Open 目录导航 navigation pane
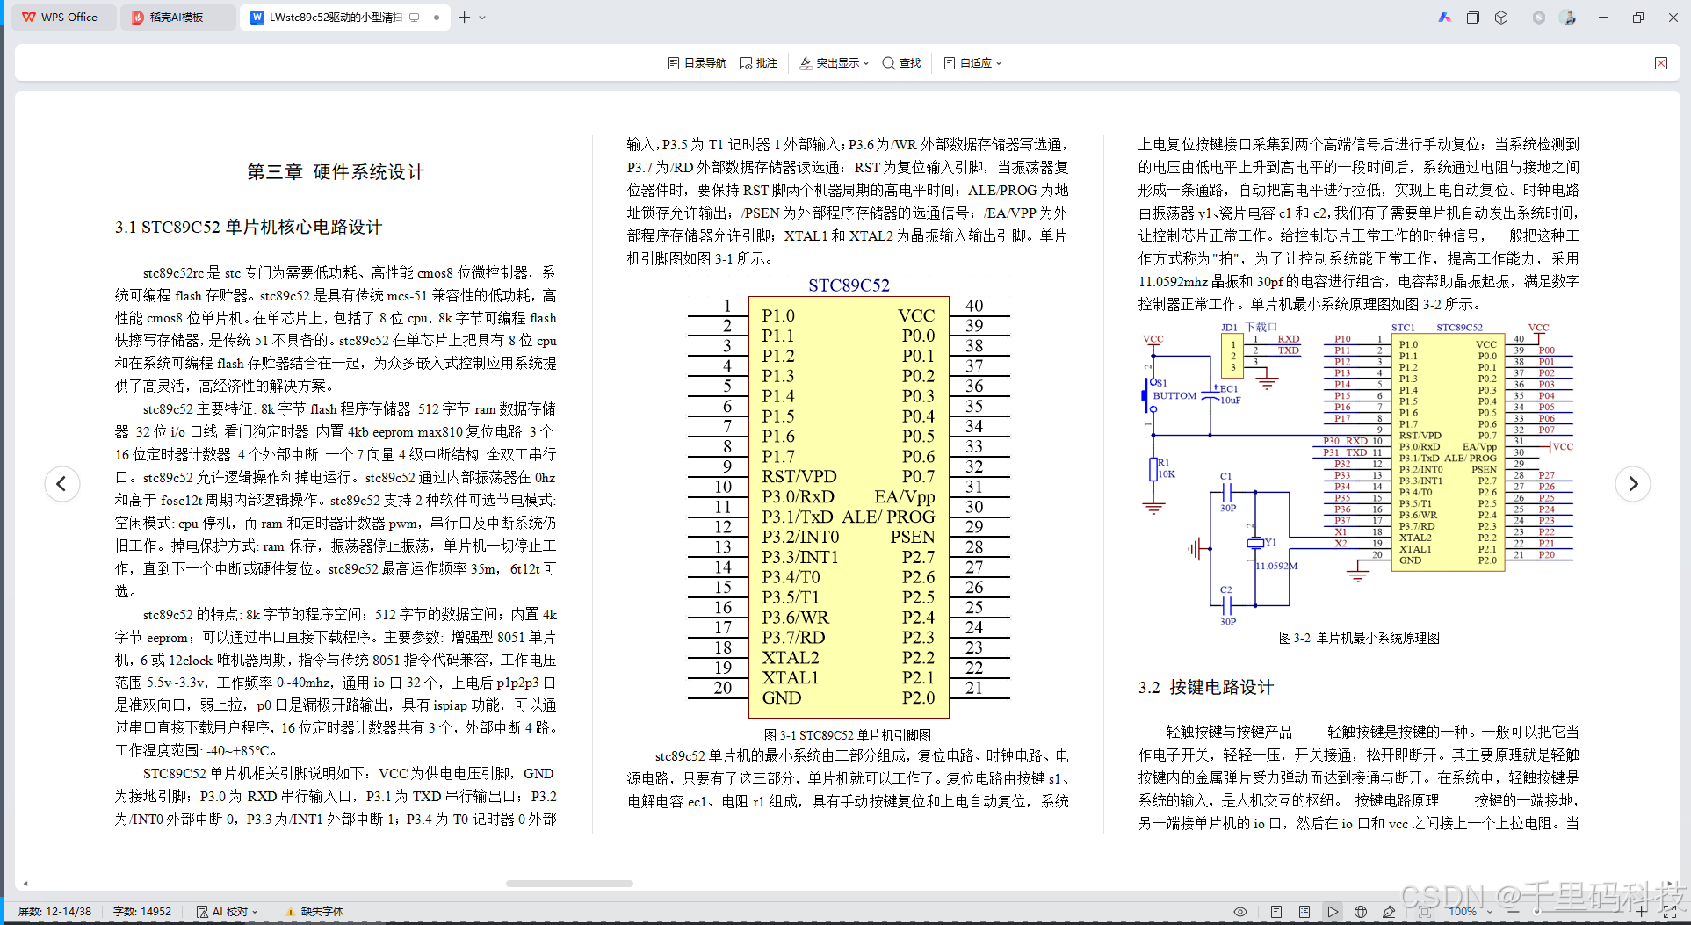This screenshot has width=1691, height=925. point(697,63)
